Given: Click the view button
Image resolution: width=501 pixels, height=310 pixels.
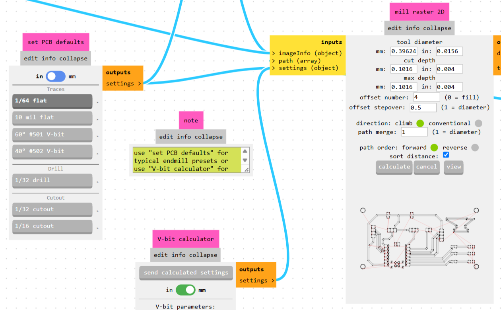Looking at the screenshot, I should [x=454, y=167].
